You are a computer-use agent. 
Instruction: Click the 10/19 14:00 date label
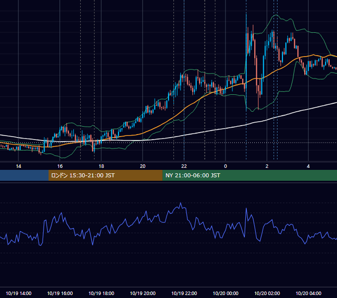[18, 293]
